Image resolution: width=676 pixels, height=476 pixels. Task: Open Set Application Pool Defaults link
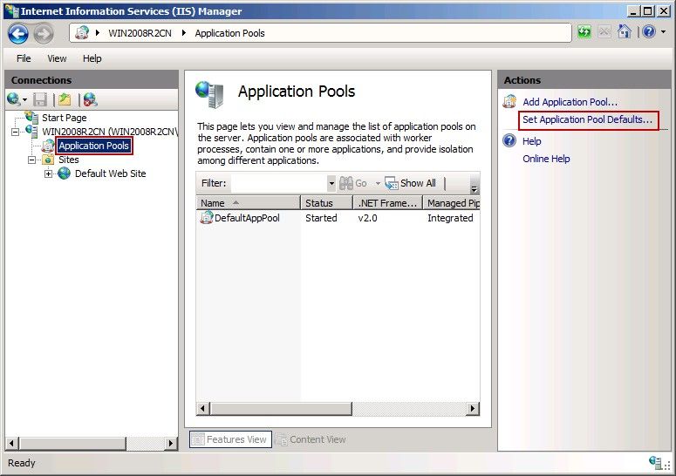pos(587,119)
